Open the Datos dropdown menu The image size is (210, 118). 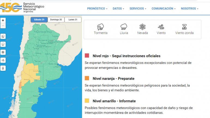click(x=118, y=9)
